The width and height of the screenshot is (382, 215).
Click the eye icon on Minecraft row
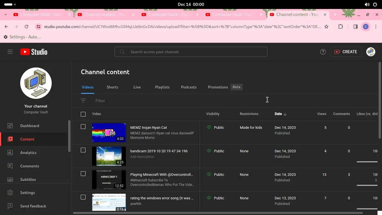click(x=209, y=174)
